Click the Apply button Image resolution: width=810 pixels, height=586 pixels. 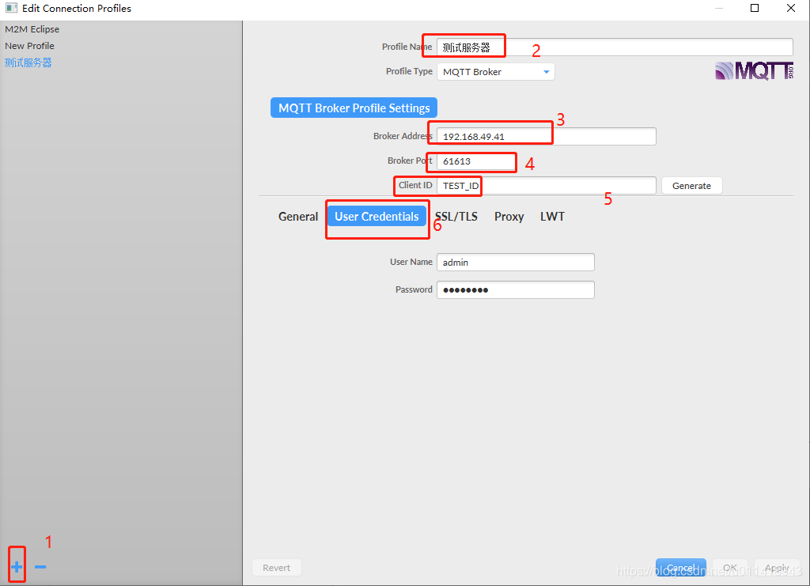777,567
